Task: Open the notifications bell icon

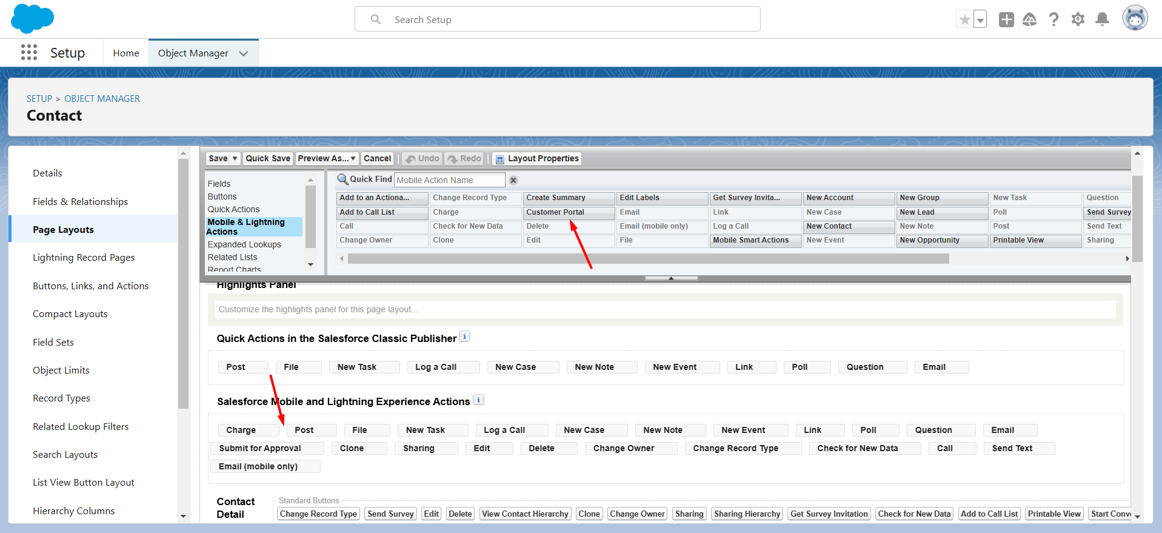Action: click(1103, 19)
